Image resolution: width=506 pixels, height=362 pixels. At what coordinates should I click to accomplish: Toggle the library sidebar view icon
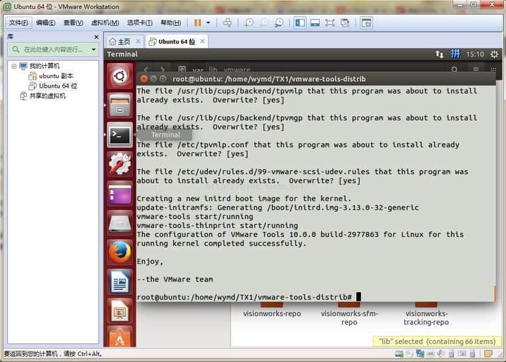(300, 23)
